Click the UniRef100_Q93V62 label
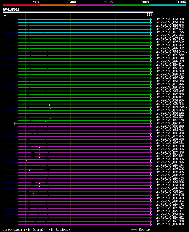Viewport: 189px width, 232px height. pyautogui.click(x=170, y=45)
